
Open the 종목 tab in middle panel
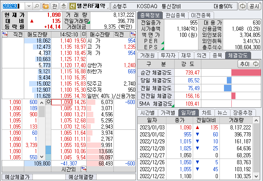point(217,55)
